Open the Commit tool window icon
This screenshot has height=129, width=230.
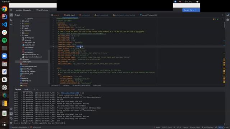coord(11,20)
